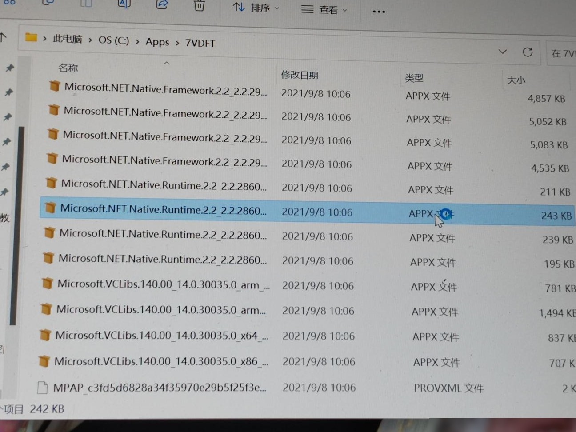Sort by the 修改日期 column header

300,75
